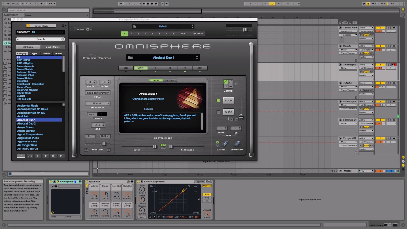Click the Sustain pedal icon
The height and width of the screenshot is (229, 407).
(225, 144)
